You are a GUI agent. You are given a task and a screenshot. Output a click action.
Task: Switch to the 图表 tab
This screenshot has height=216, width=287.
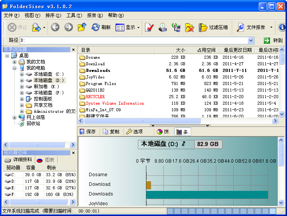(x=46, y=160)
